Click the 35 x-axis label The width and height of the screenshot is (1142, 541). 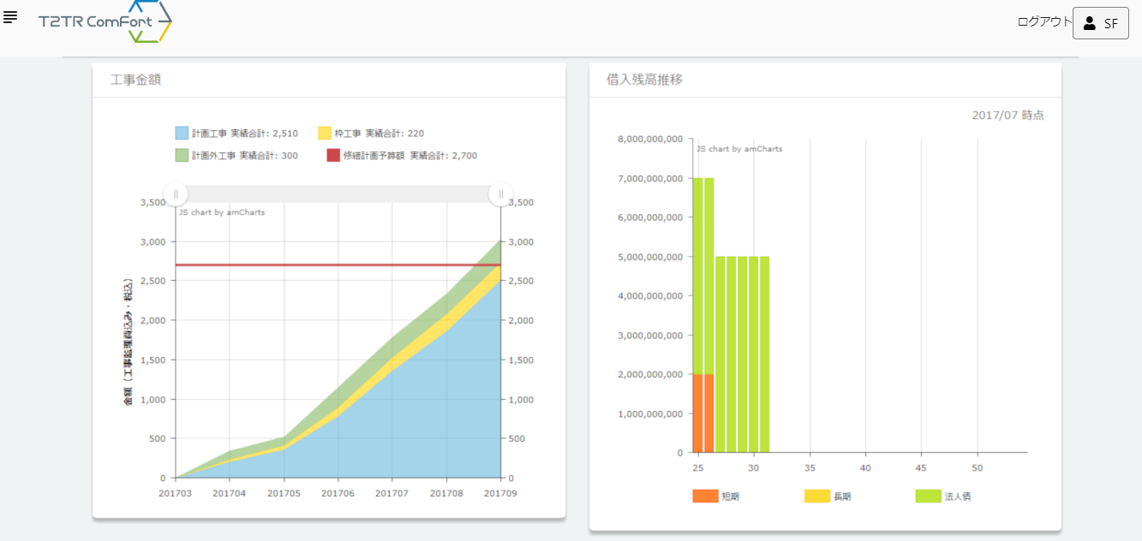[810, 468]
